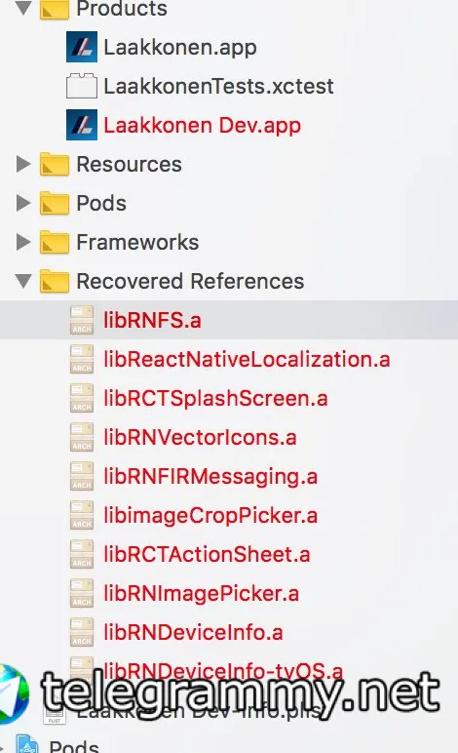Collapse the Products group disclosure triangle
Screen dimensions: 458x753
23,8
